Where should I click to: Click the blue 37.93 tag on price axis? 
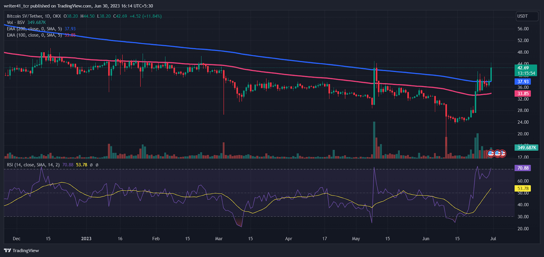click(523, 82)
